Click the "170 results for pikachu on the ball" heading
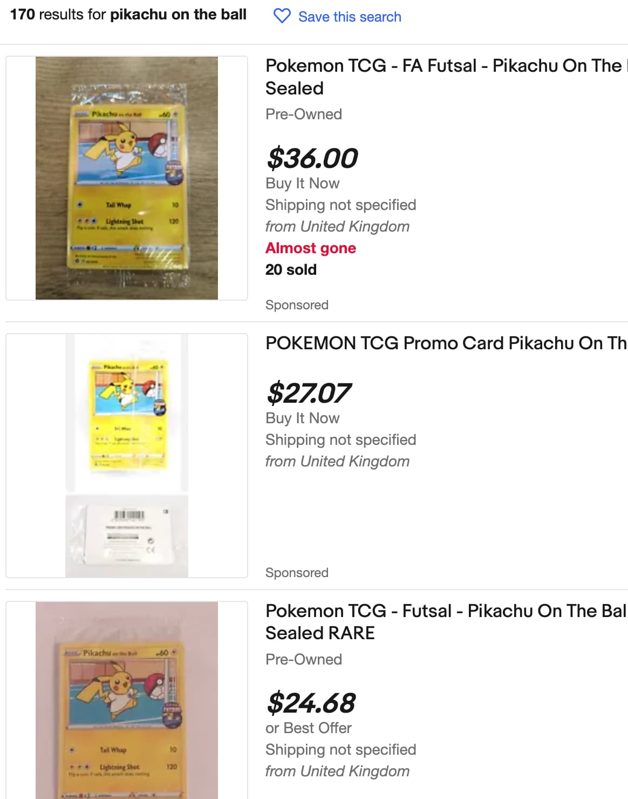 128,15
